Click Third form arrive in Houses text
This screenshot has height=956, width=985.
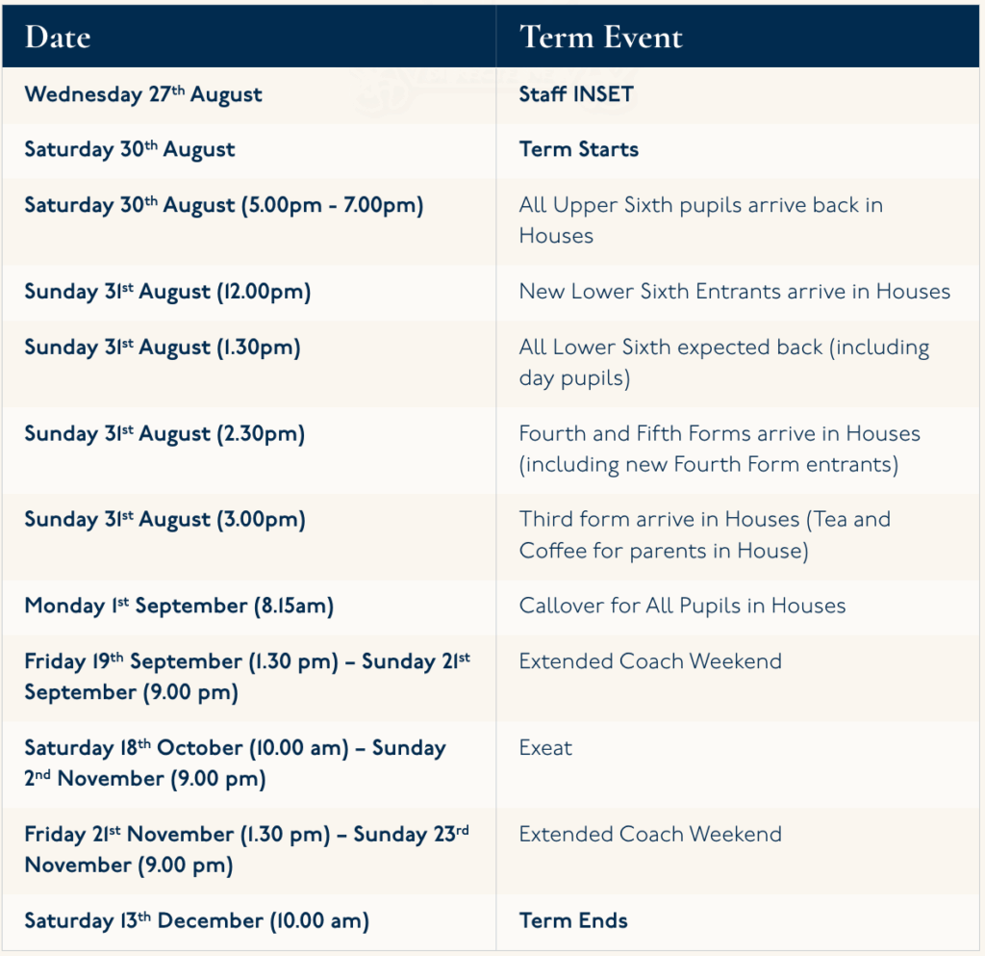704,535
